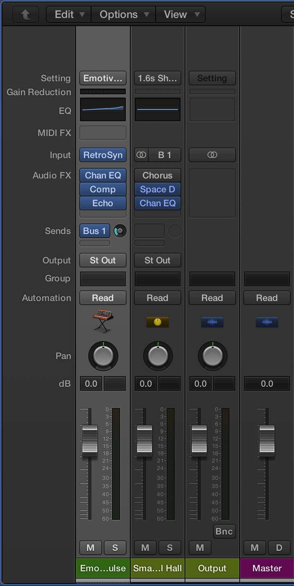Adjust the Bus 1 send level knob
The width and height of the screenshot is (294, 586).
point(120,231)
